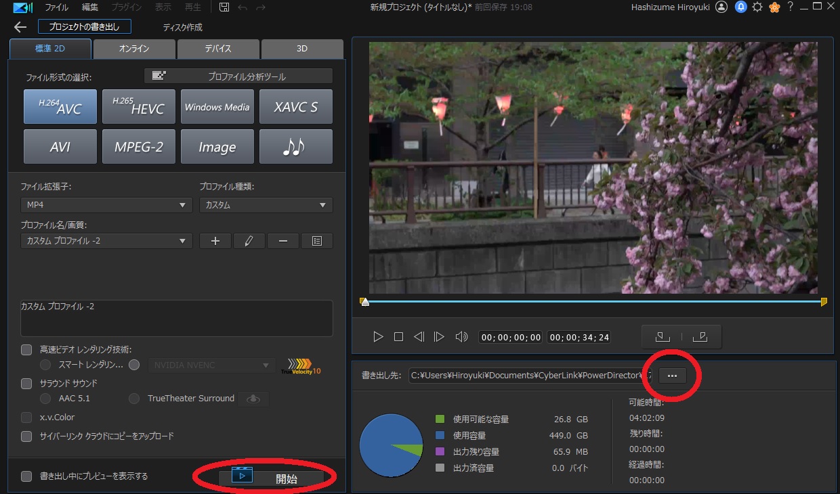840x494 pixels.
Task: Toggle show preview during export checkbox
Action: [26, 476]
